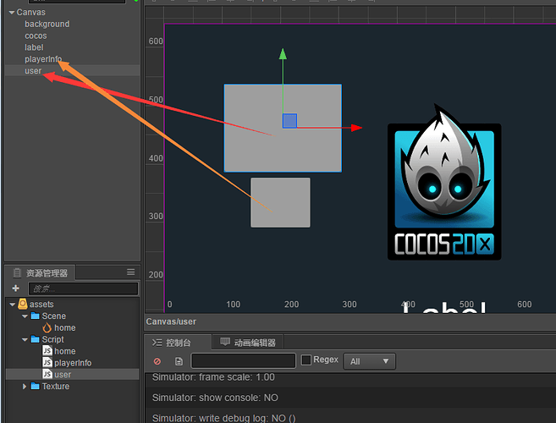Screen dimensions: 556x423
Task: Select the user node in hierarchy
Action: click(x=33, y=71)
